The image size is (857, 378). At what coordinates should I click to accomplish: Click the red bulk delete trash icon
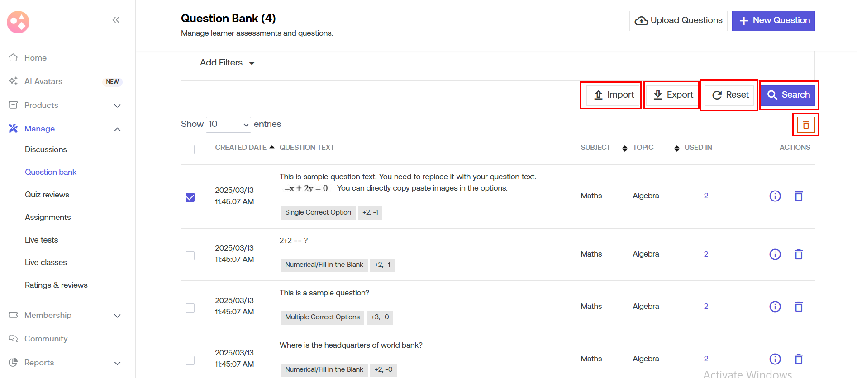point(805,125)
